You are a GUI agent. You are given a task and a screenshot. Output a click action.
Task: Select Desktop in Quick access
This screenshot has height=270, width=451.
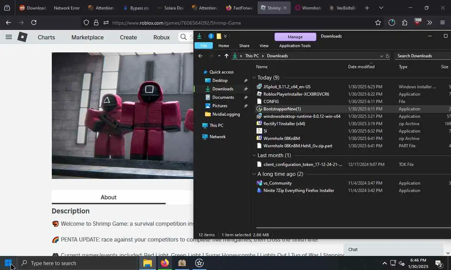(220, 81)
